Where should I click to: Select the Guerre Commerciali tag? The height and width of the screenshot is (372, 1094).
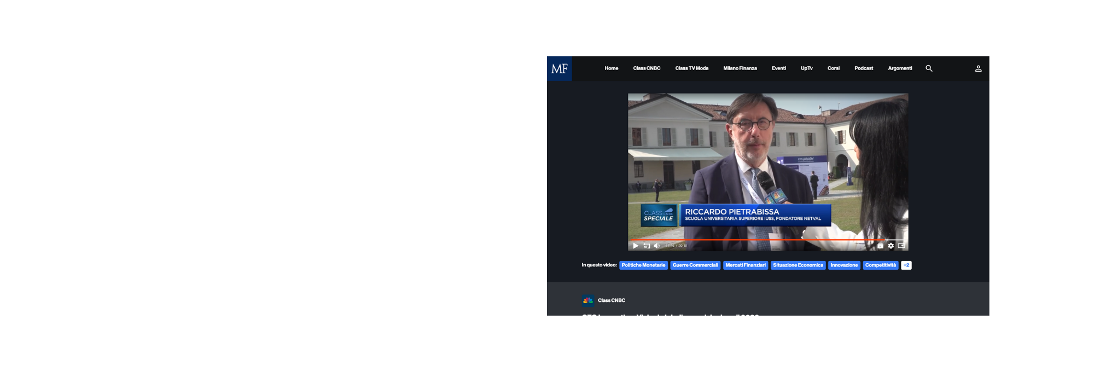pos(695,265)
